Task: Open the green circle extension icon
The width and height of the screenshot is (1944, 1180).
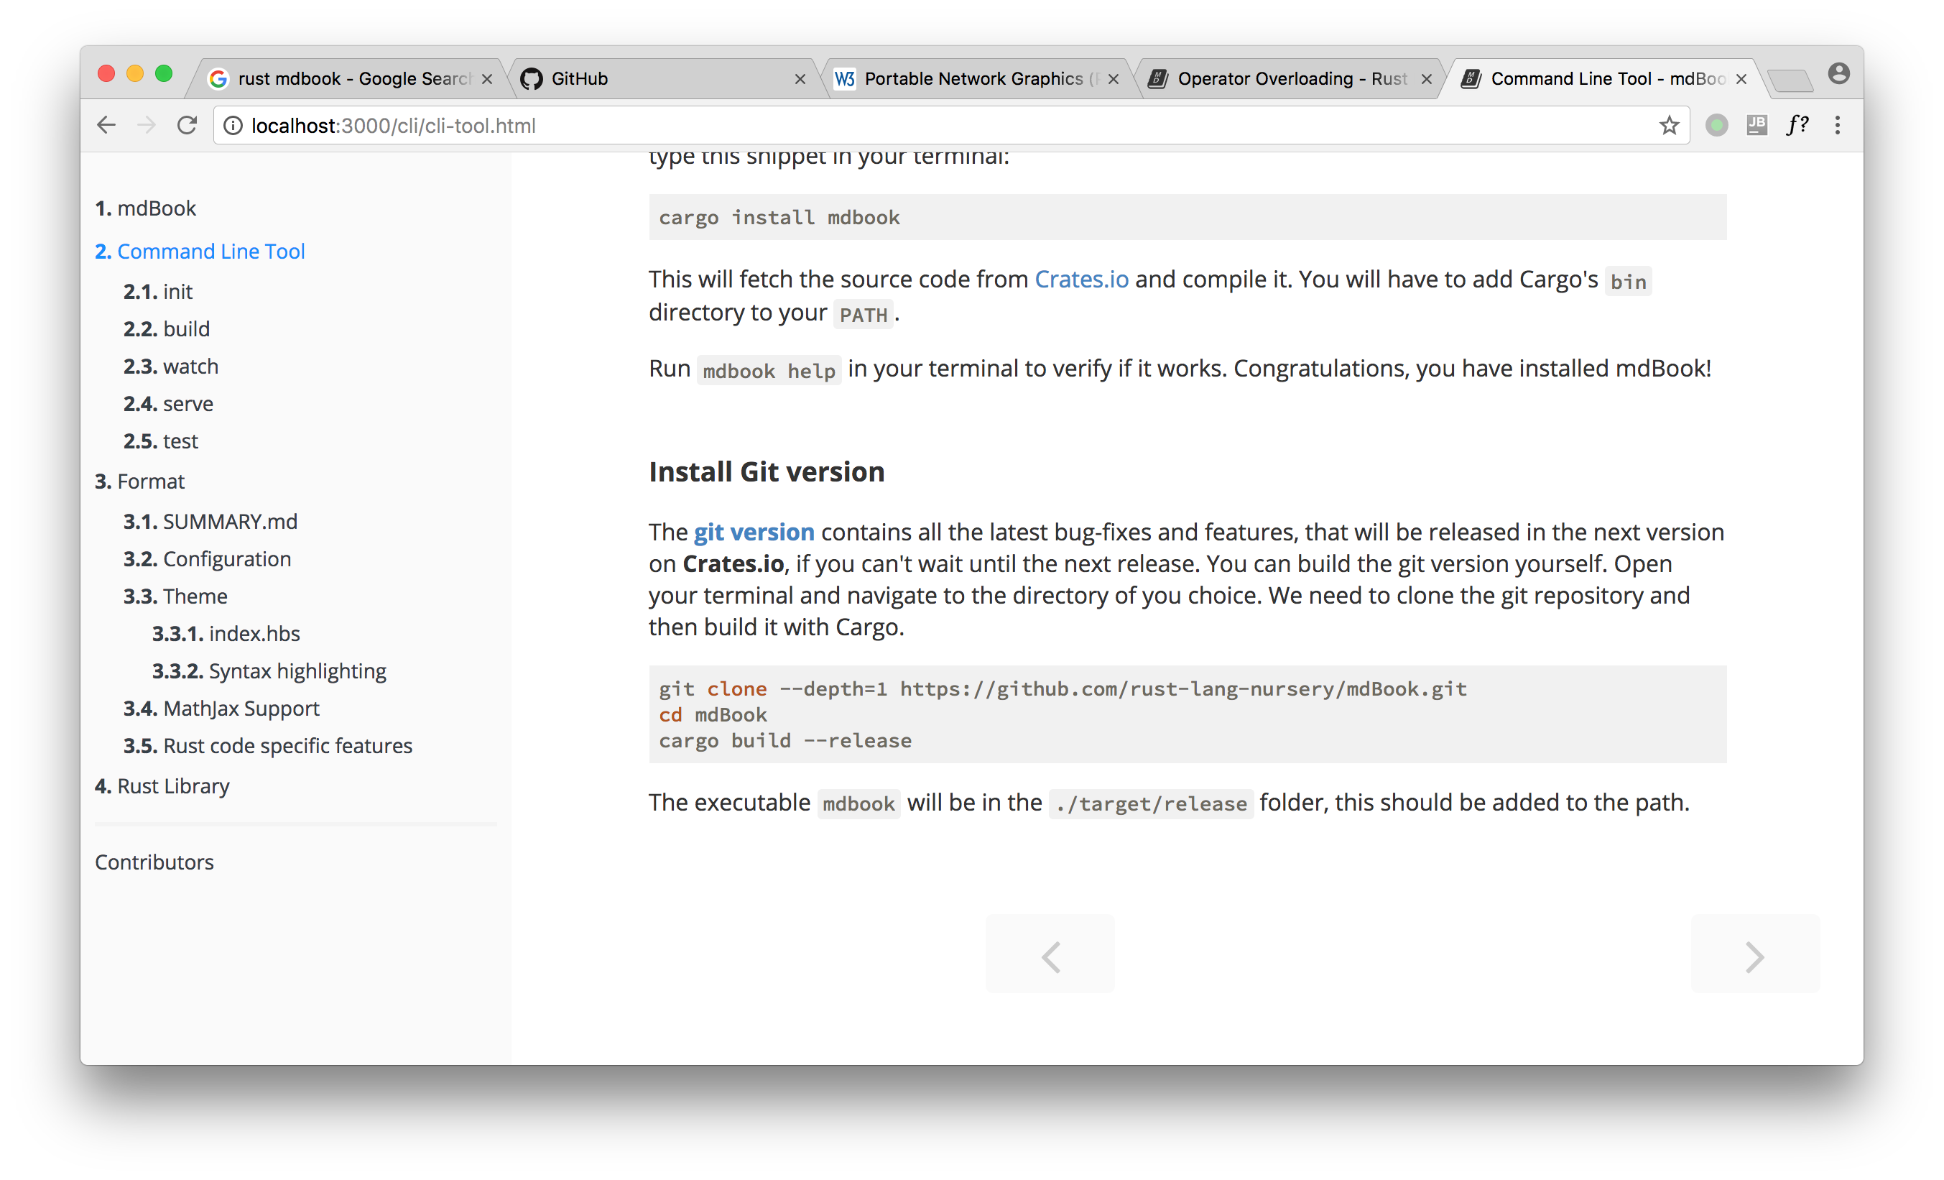Action: tap(1716, 125)
